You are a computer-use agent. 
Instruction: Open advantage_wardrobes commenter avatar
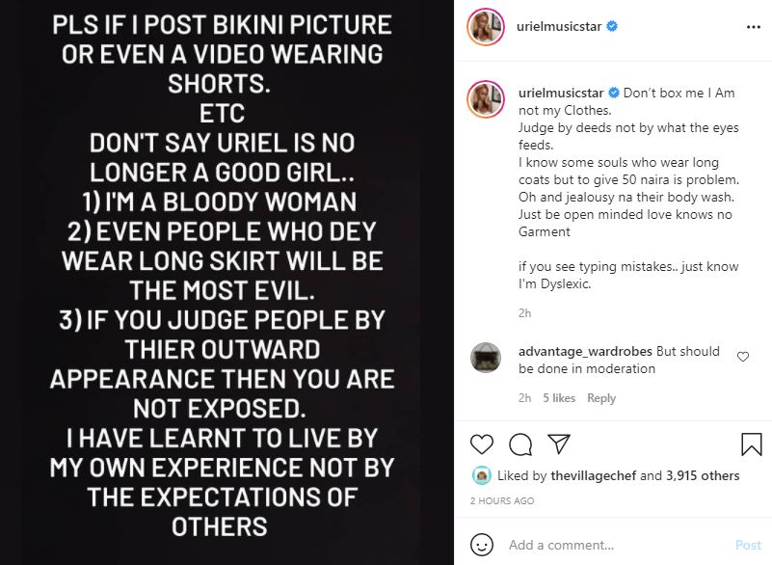coord(486,358)
